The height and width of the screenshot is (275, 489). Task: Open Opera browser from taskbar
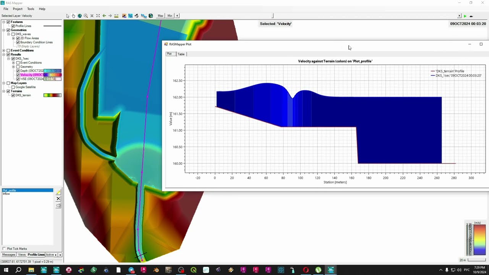pos(306,270)
